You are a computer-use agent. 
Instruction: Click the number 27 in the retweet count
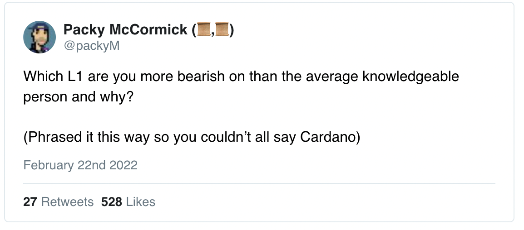(30, 202)
